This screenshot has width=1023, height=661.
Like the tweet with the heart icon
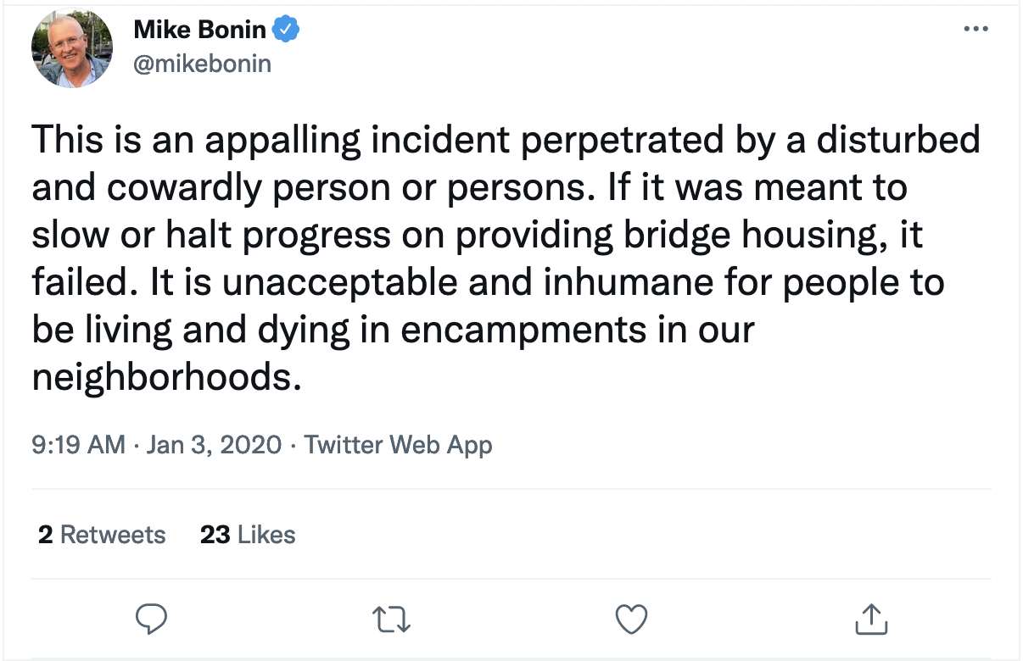point(631,619)
